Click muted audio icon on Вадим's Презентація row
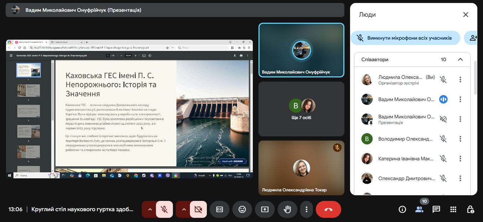 (443, 119)
